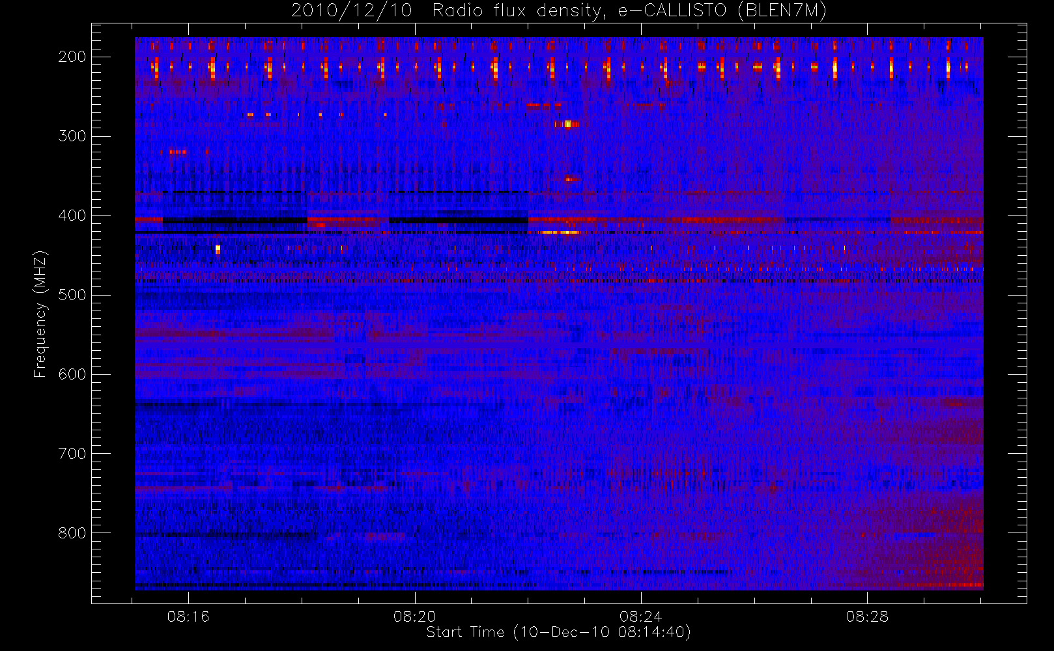Click the plot title "2010/12/10 Radio flux density, e-CALLISTO (BLEN7M)"
Viewport: 1054px width, 651px height.
(559, 11)
